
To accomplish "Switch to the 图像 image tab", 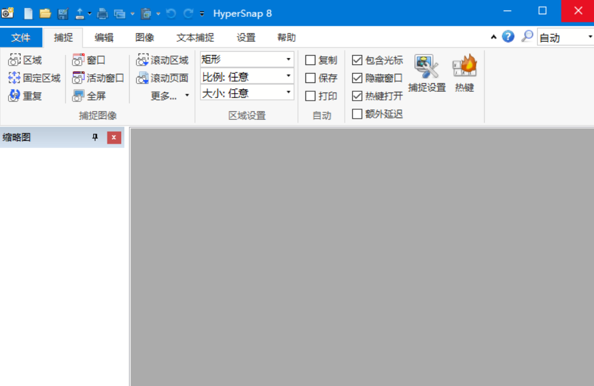I will (145, 37).
